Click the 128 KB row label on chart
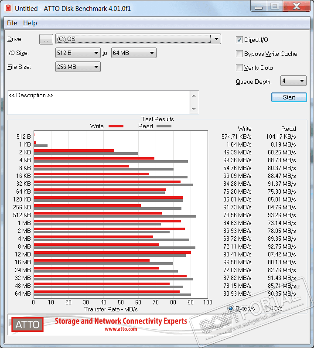The height and width of the screenshot is (348, 314). 22,200
